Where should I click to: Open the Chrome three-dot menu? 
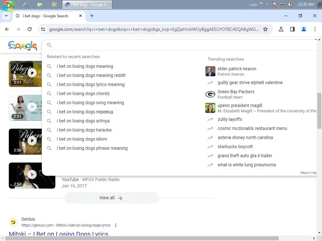tap(315, 29)
